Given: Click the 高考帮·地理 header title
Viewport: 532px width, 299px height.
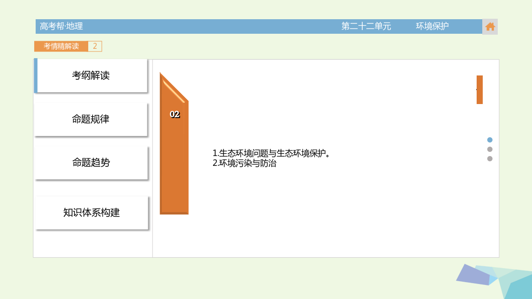Looking at the screenshot, I should (x=61, y=26).
